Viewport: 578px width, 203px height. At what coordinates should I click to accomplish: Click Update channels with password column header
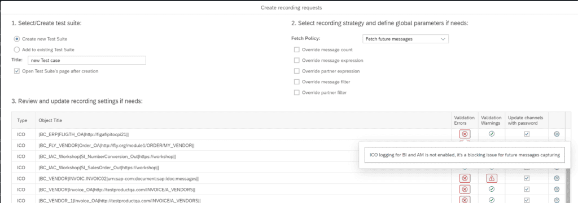click(527, 120)
